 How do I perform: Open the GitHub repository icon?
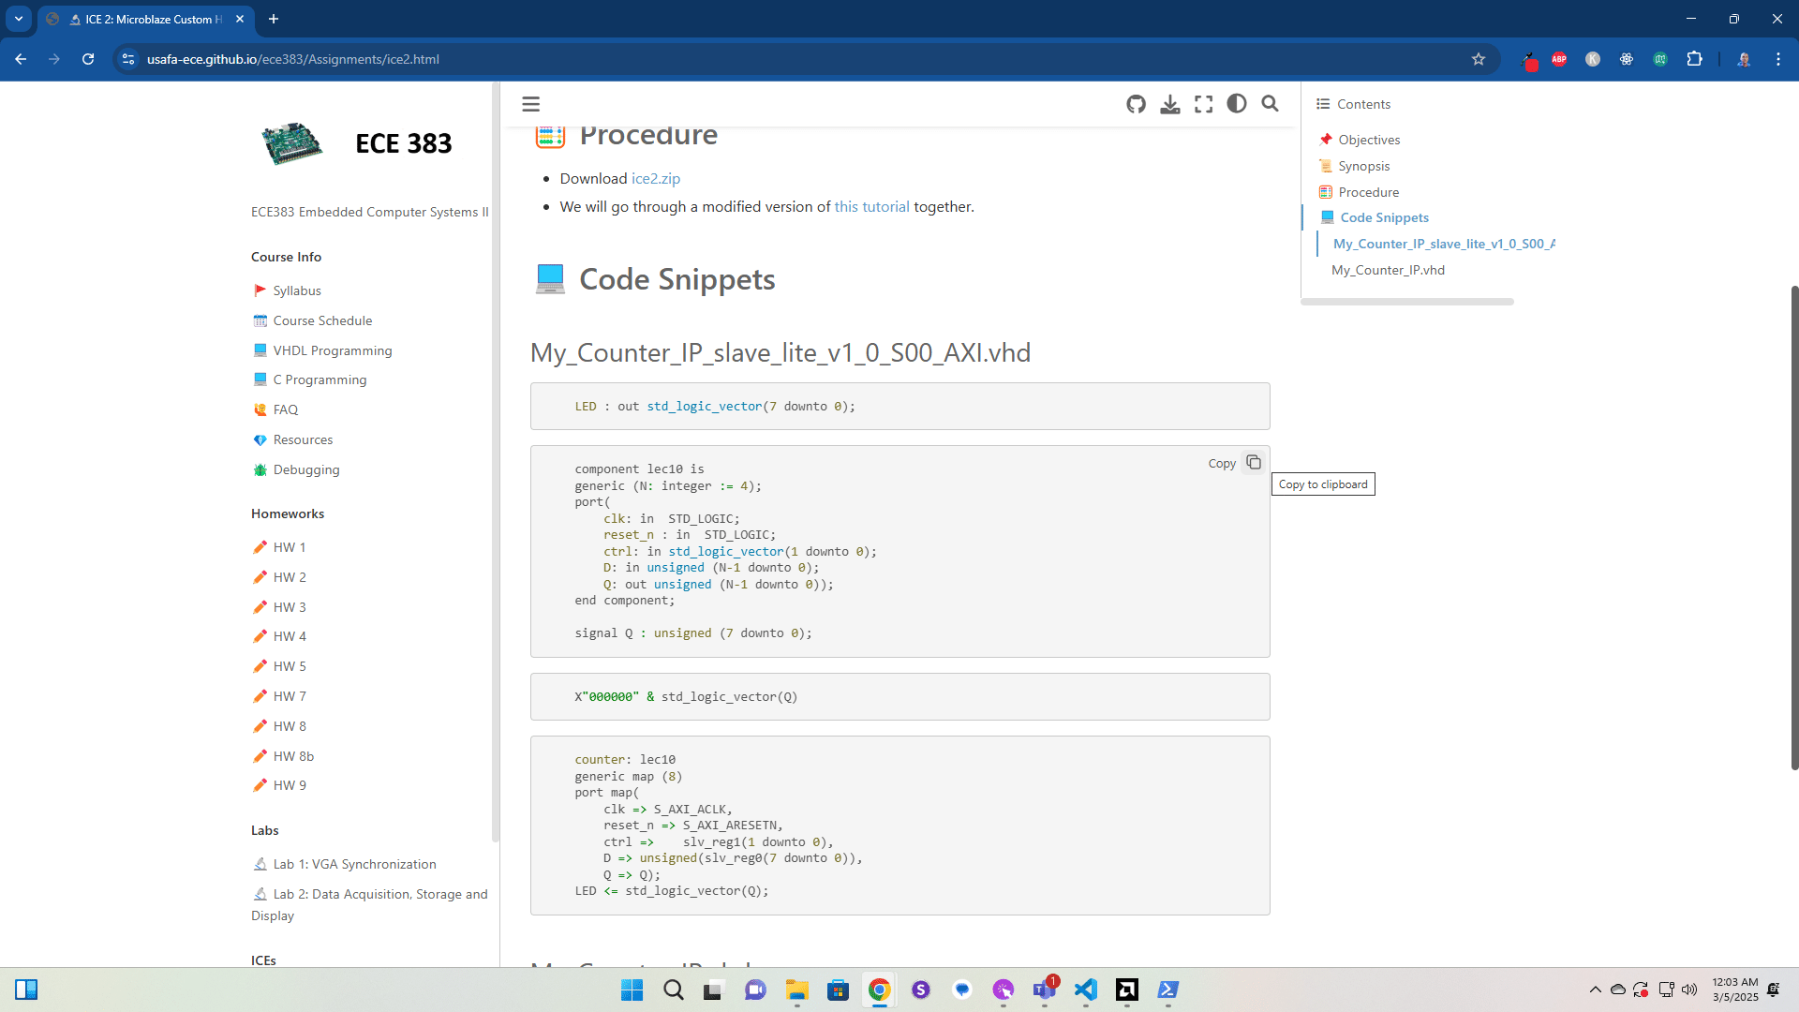click(1136, 104)
